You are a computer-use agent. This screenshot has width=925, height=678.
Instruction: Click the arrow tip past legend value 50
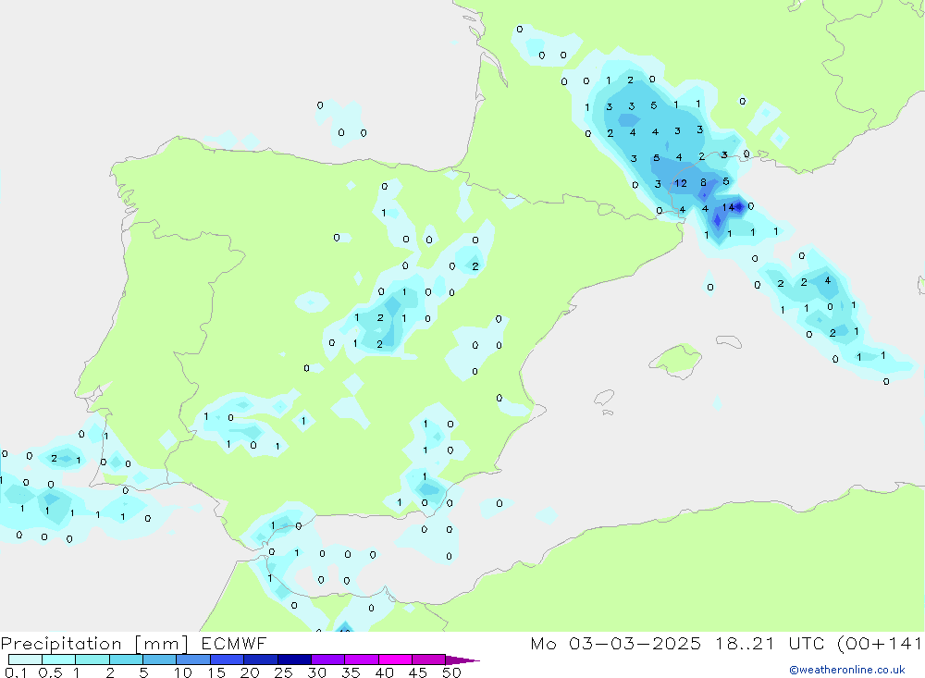463,660
